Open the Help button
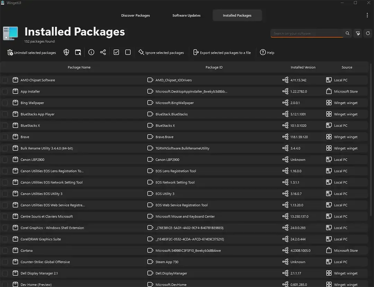374x287 pixels. coord(267,52)
